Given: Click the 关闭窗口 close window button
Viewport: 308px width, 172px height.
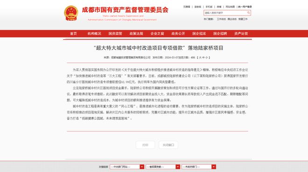Looking at the screenshot, I should 168,145.
